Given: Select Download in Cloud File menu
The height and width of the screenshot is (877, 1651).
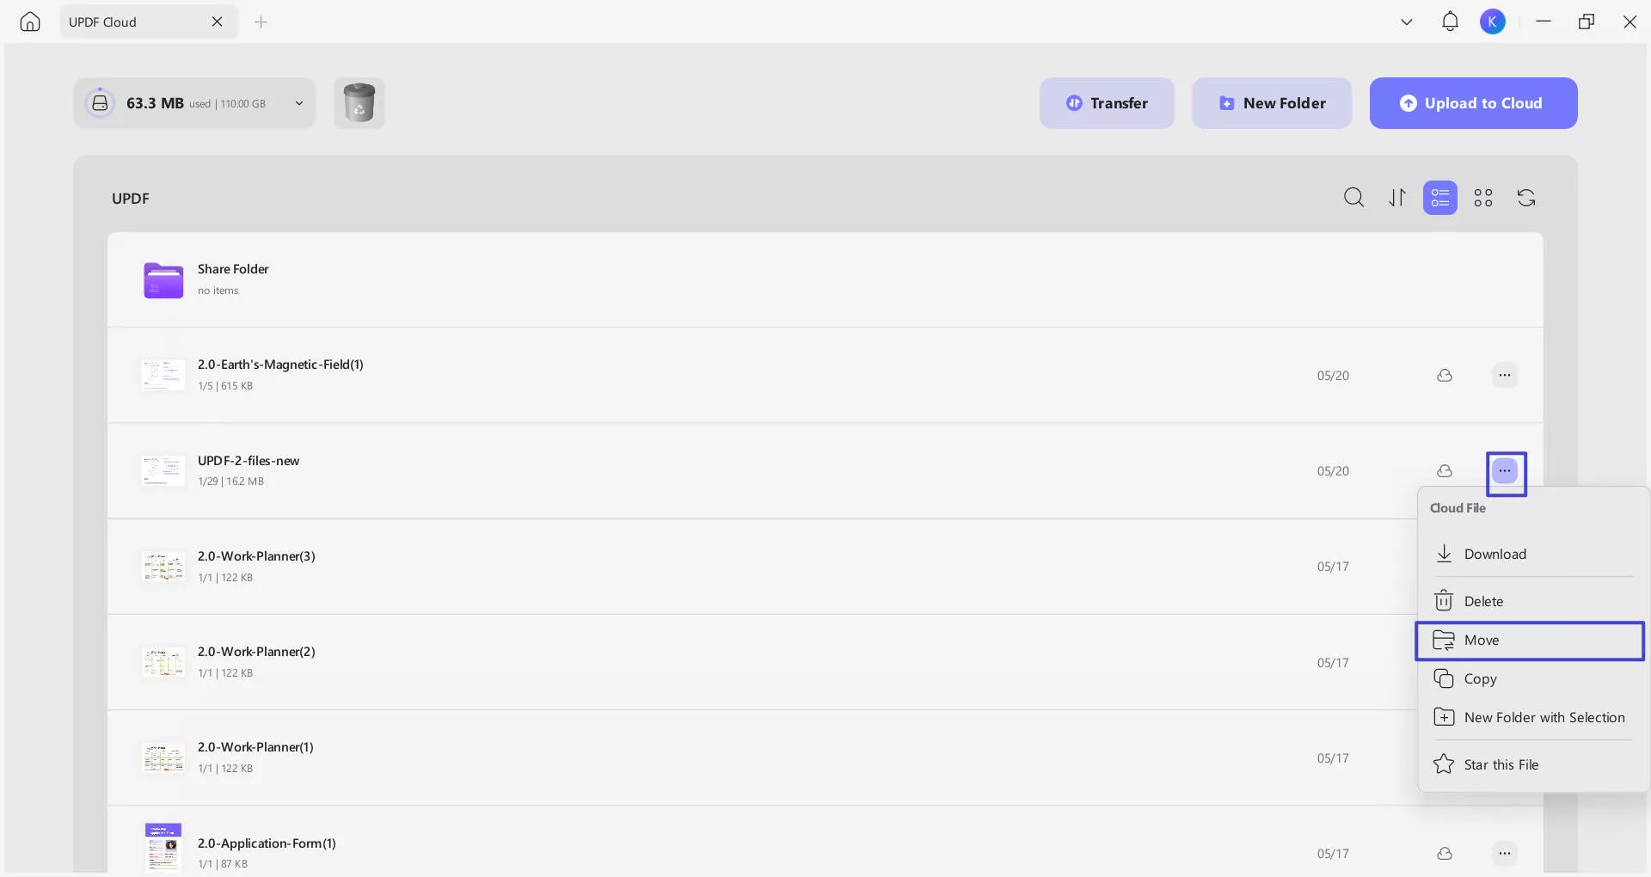Looking at the screenshot, I should pos(1494,555).
